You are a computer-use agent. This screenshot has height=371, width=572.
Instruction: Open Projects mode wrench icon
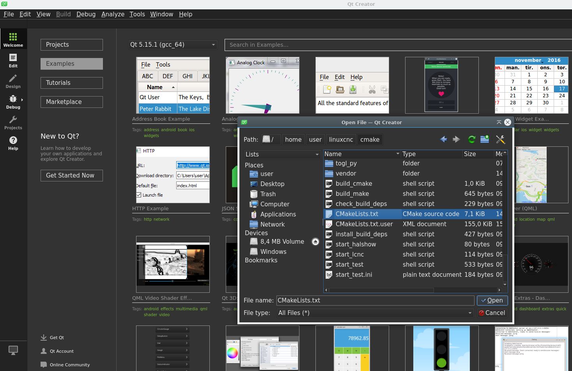pyautogui.click(x=13, y=120)
